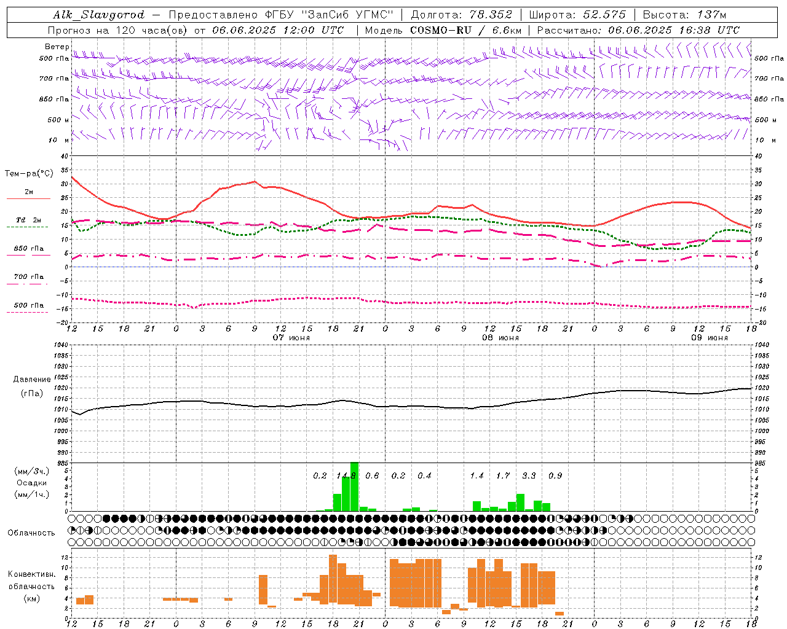Click the solid red 2м legend line
Image resolution: width=787 pixels, height=629 pixels.
tap(28, 199)
